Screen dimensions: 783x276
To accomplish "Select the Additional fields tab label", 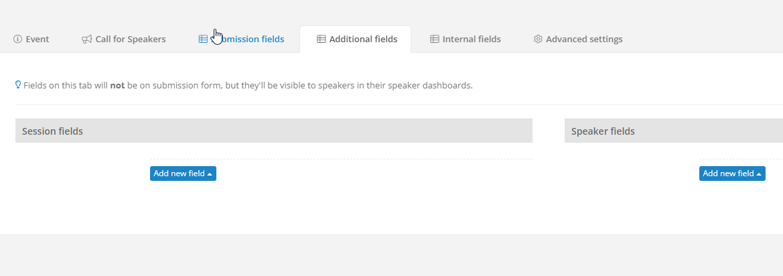I will [x=363, y=39].
